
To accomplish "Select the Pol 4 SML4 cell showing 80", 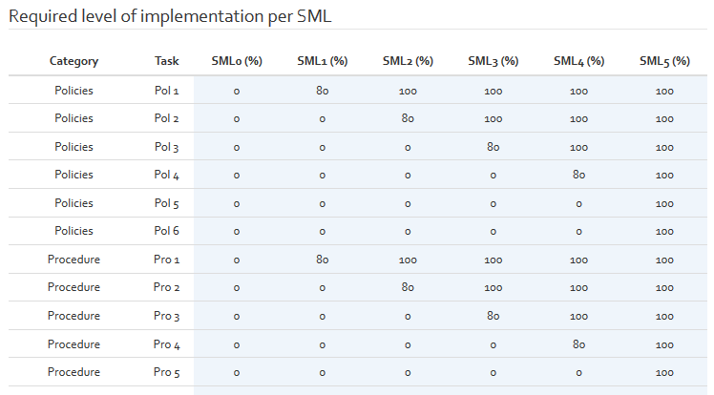I will click(578, 175).
